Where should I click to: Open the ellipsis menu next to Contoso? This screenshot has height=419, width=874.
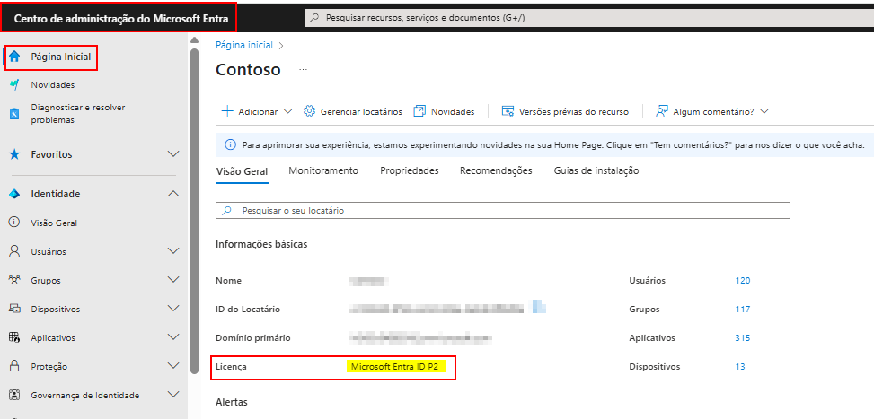point(304,70)
